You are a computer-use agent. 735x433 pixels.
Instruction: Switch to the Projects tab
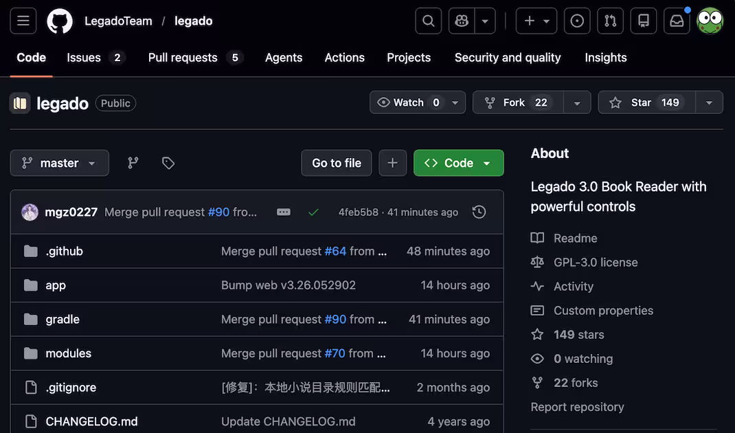pos(409,58)
